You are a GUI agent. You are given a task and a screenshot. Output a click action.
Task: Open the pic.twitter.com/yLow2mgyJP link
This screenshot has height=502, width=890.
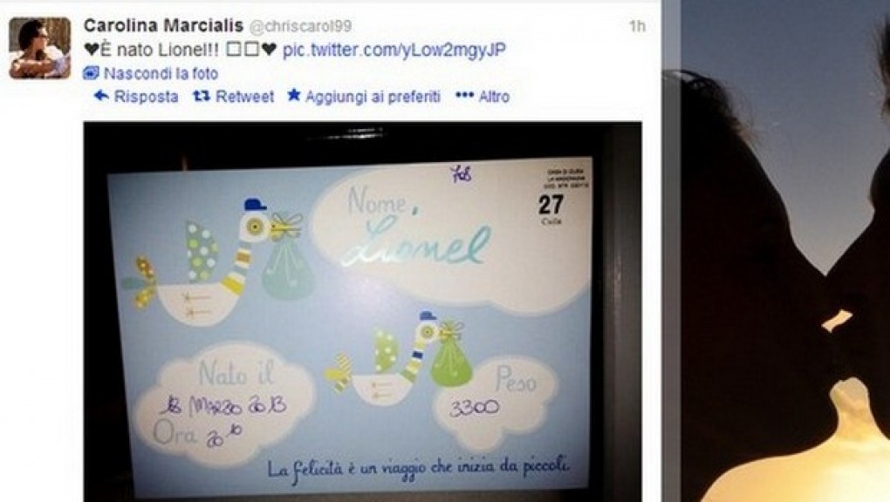click(x=394, y=50)
